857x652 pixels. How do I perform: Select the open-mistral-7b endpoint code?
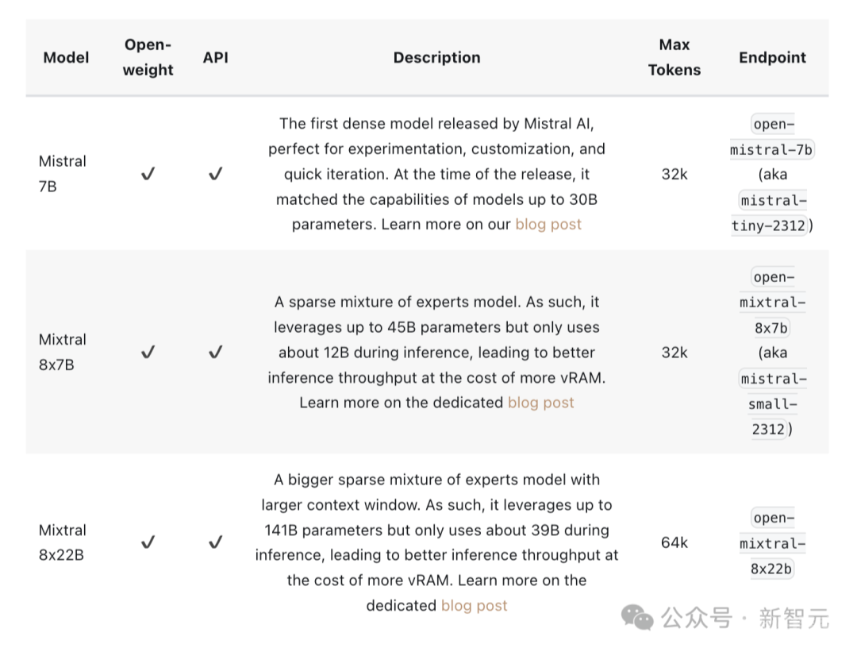point(772,137)
